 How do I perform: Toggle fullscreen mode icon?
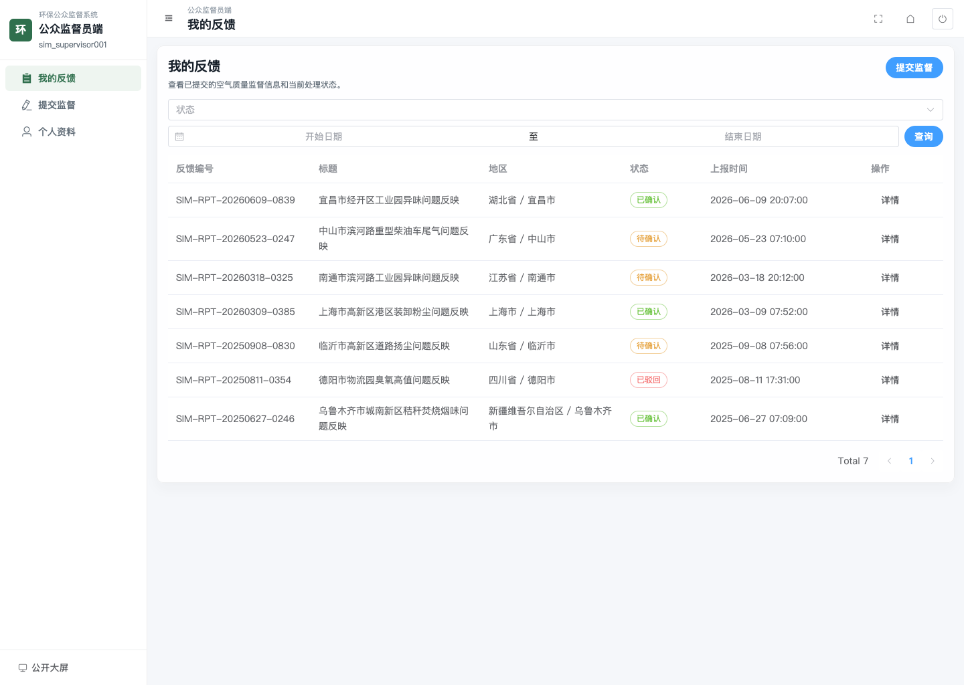click(878, 19)
